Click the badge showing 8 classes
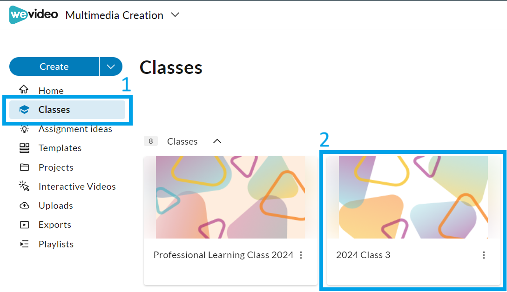Image resolution: width=507 pixels, height=292 pixels. click(150, 141)
